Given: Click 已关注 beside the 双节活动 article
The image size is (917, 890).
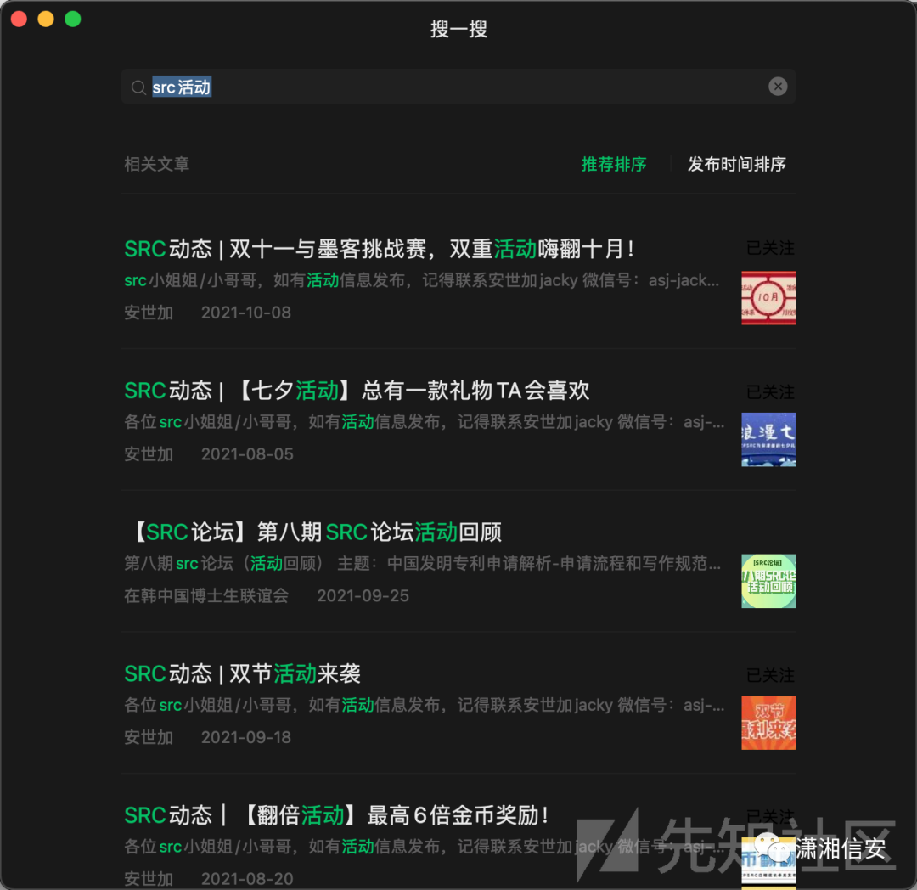Looking at the screenshot, I should tap(770, 675).
